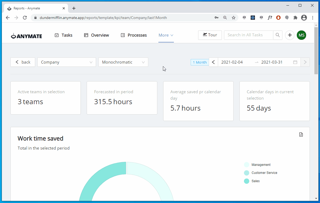
Task: Open the Monochromatic color scheme dropdown
Action: (x=123, y=62)
